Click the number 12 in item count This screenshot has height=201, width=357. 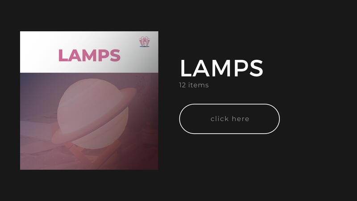[x=183, y=85]
